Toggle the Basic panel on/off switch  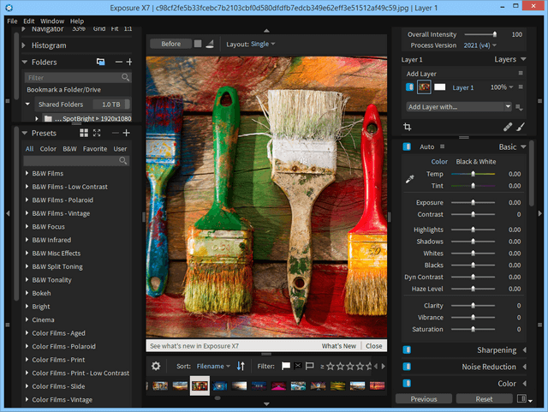coord(407,146)
